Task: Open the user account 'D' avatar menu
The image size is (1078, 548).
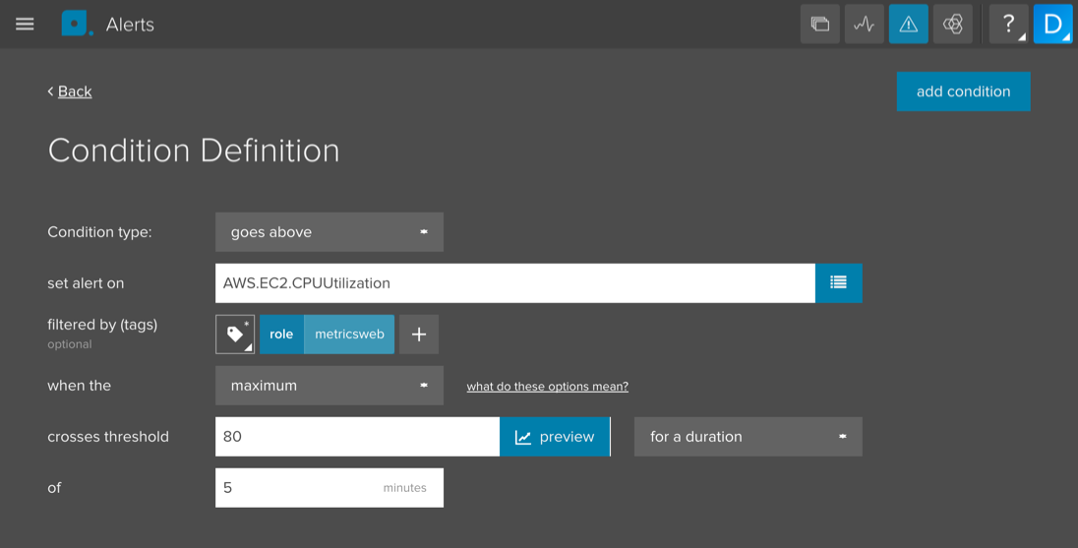Action: (1052, 25)
